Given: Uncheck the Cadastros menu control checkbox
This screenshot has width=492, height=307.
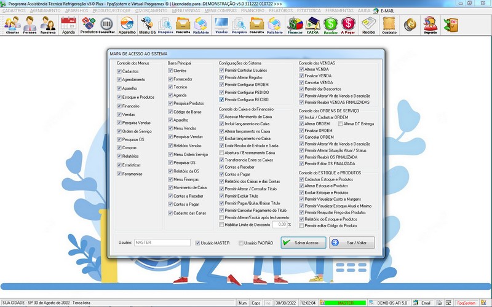Looking at the screenshot, I should pos(119,71).
